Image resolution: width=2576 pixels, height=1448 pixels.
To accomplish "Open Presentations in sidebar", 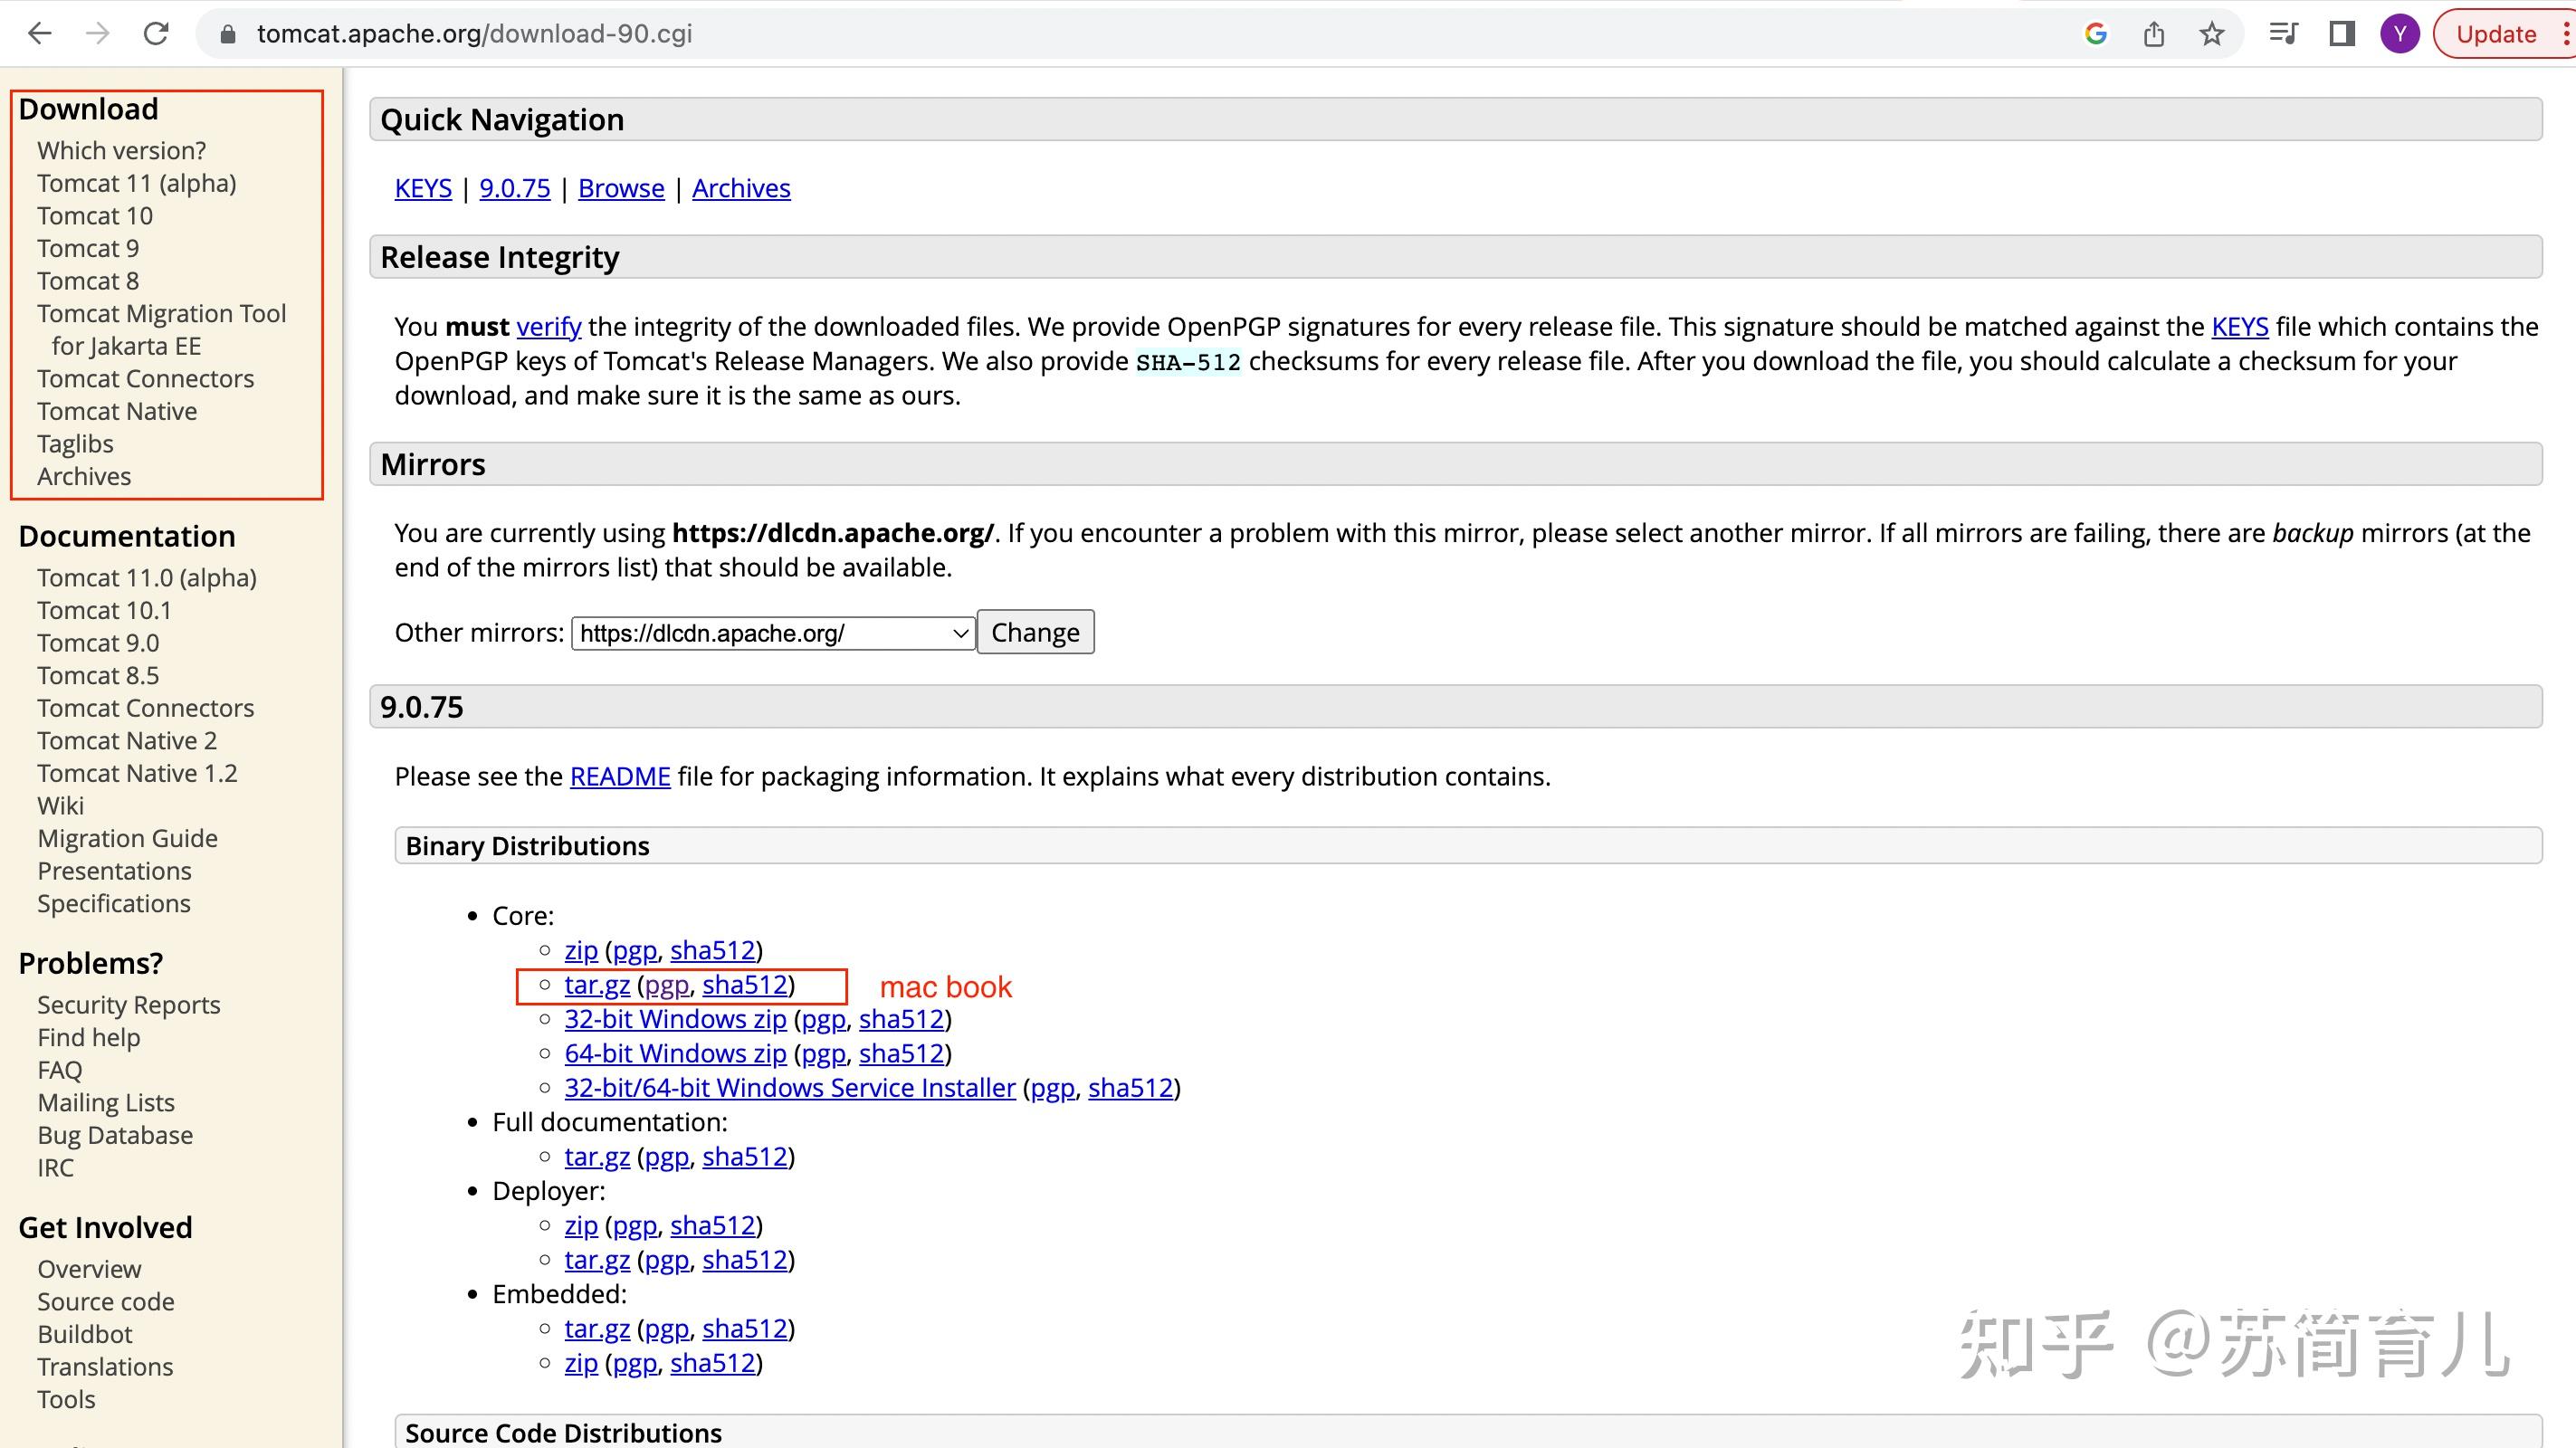I will point(114,871).
